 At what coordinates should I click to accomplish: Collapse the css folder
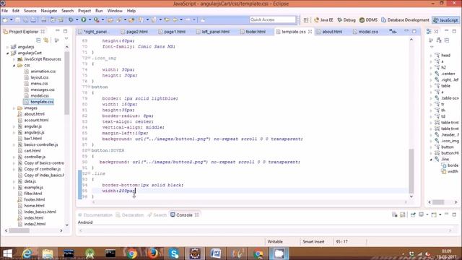[14, 65]
